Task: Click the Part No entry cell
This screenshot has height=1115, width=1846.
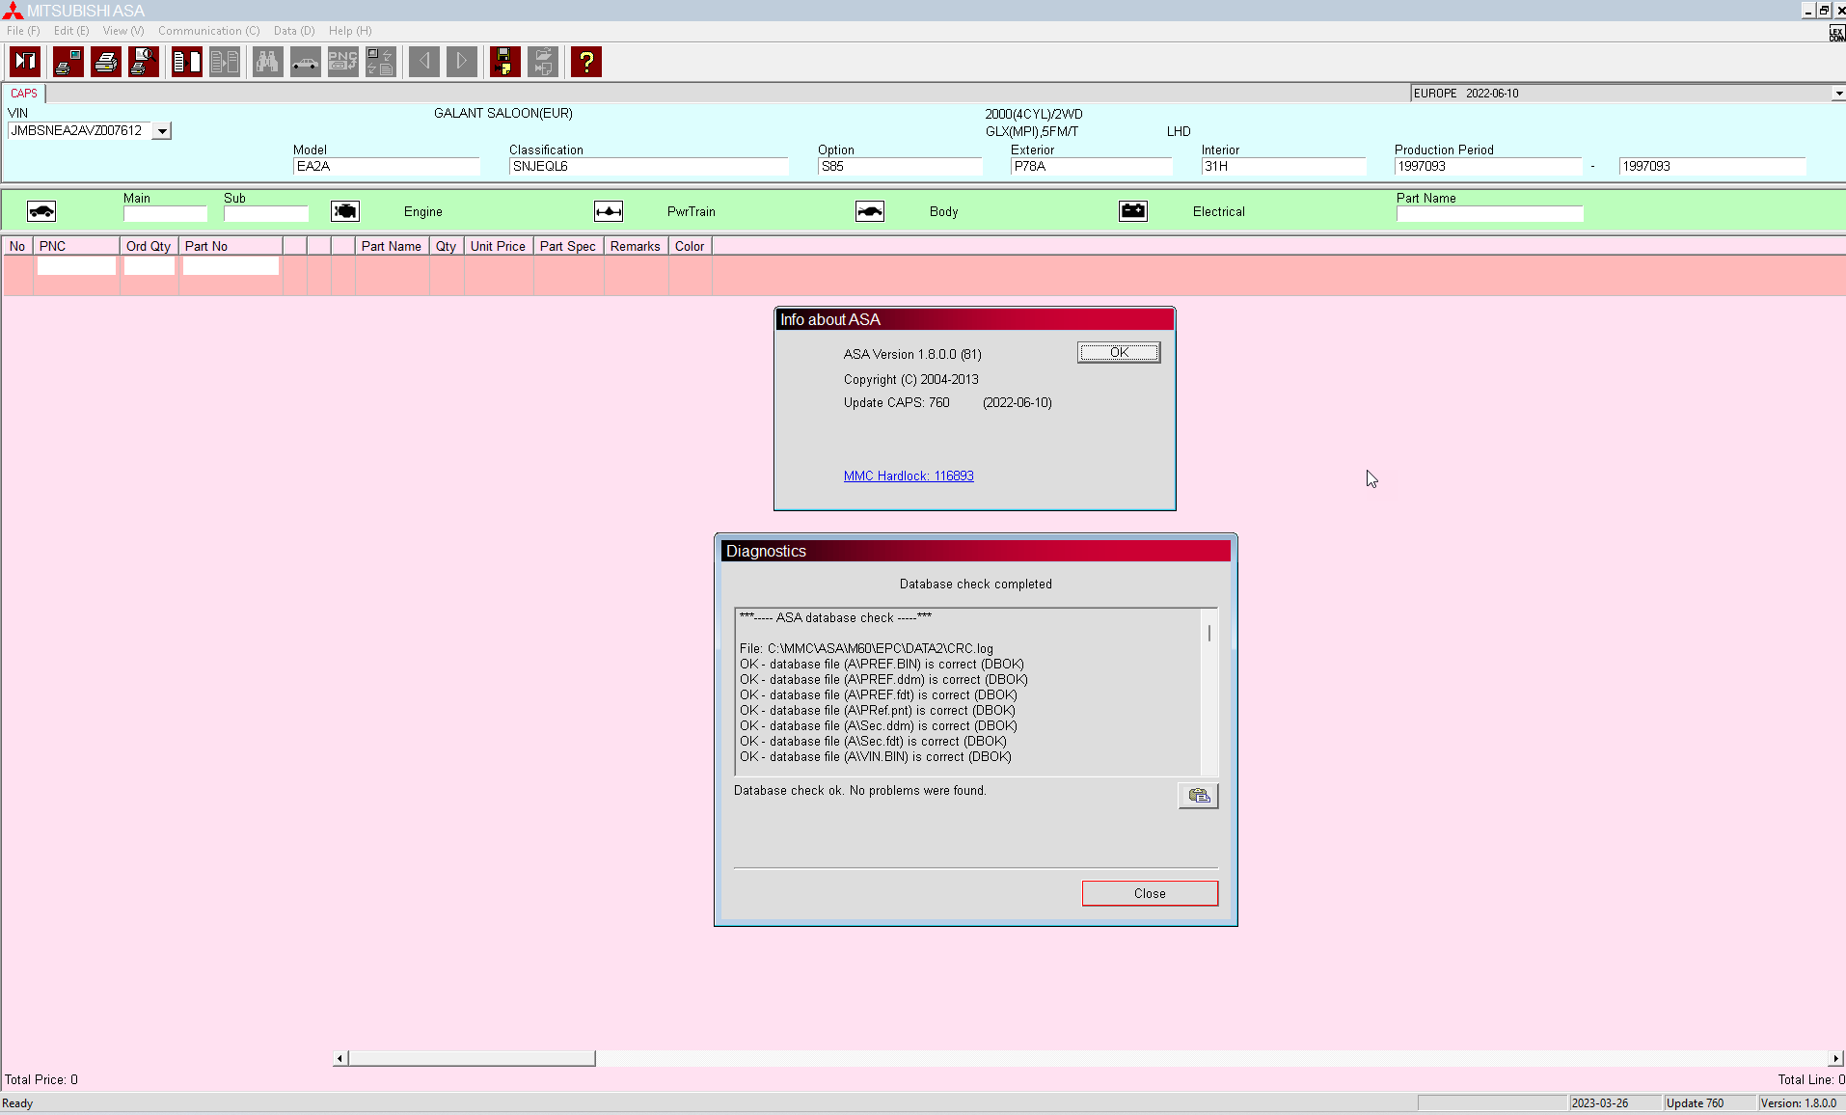Action: (231, 265)
